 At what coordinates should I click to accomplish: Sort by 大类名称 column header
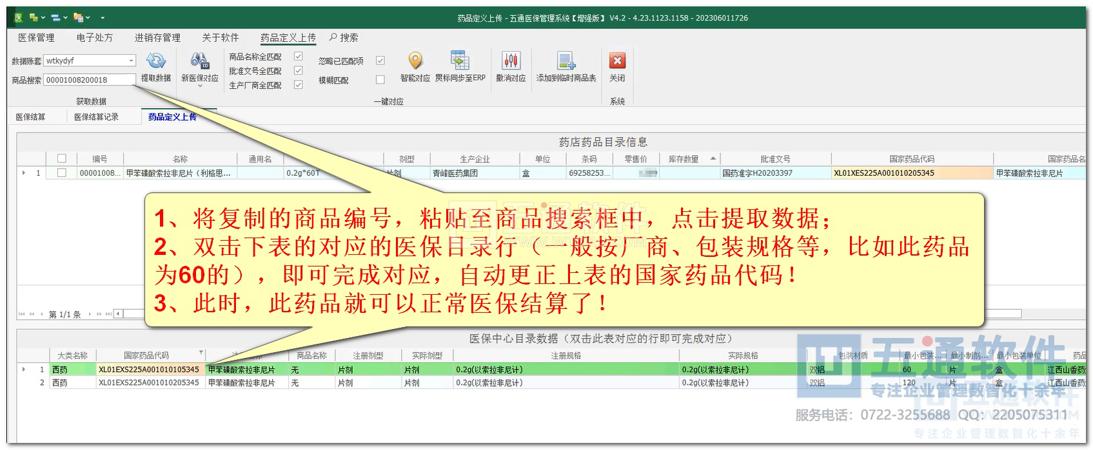pos(72,355)
